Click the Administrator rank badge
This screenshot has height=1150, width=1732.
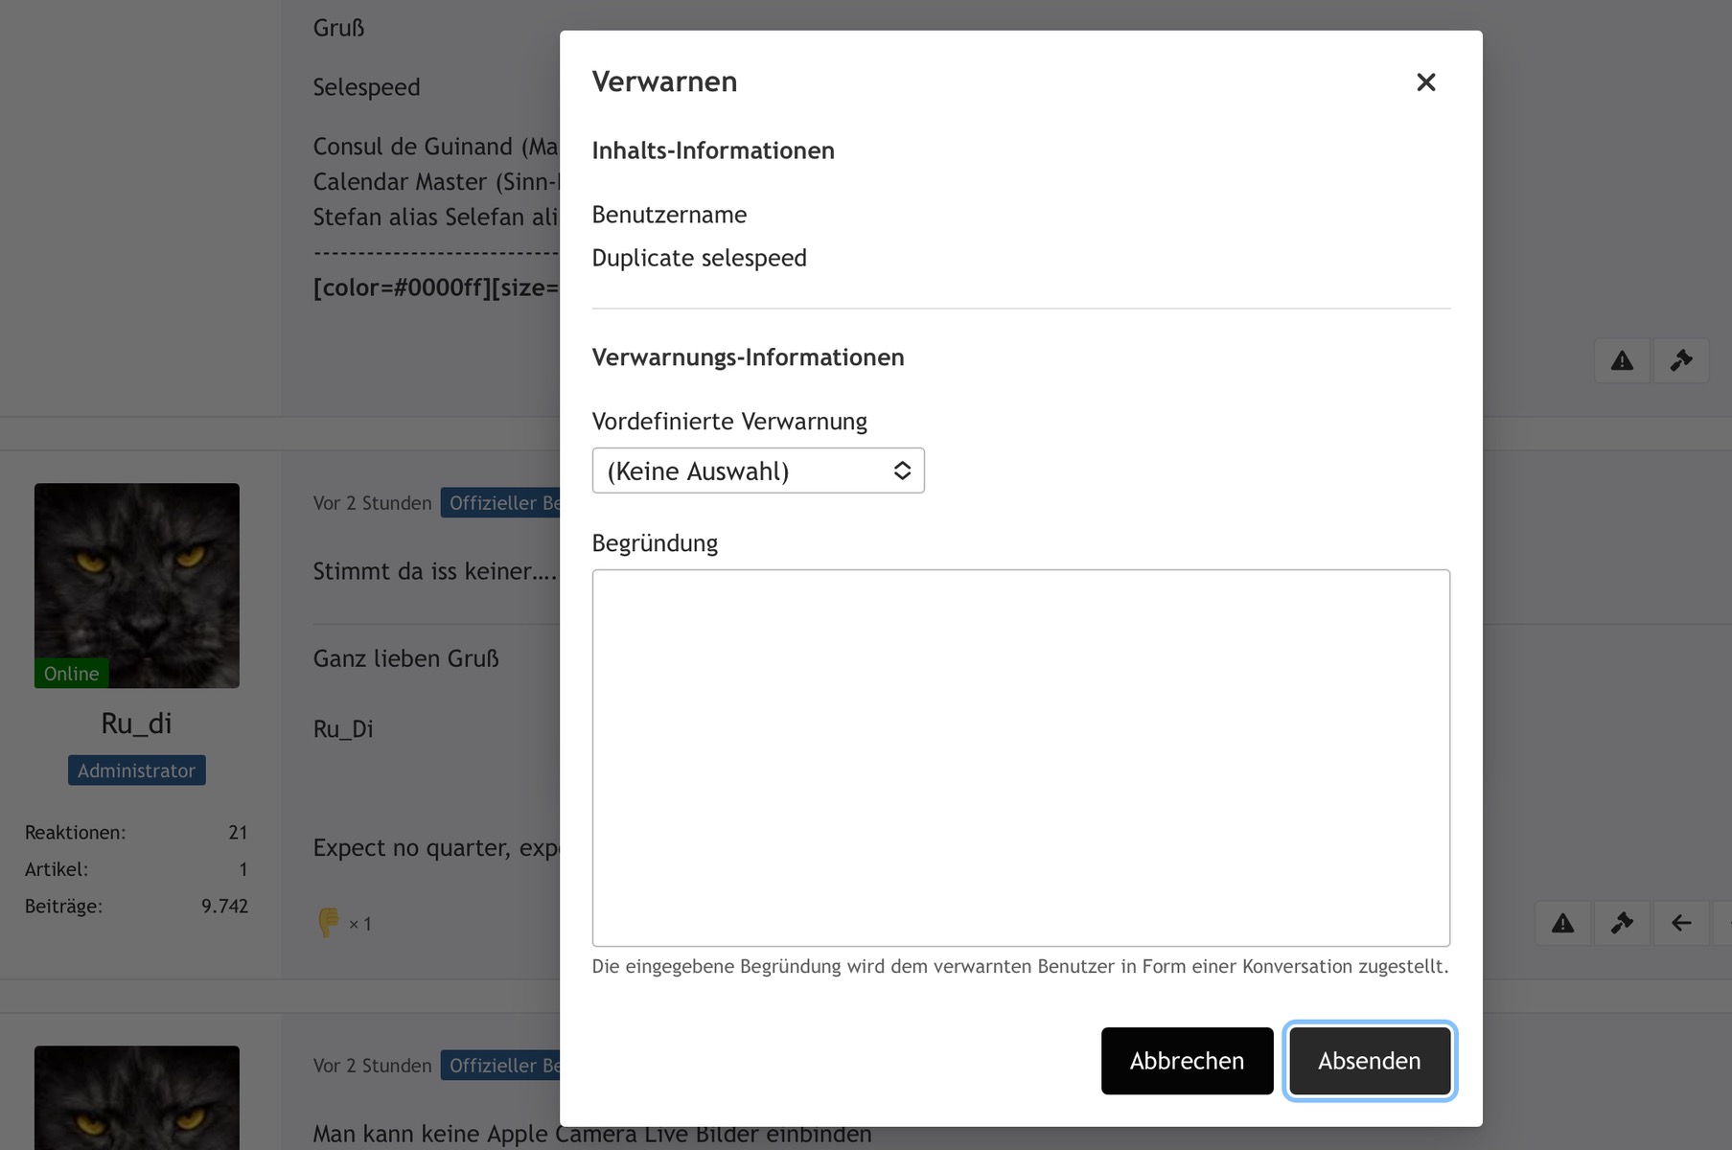click(137, 770)
